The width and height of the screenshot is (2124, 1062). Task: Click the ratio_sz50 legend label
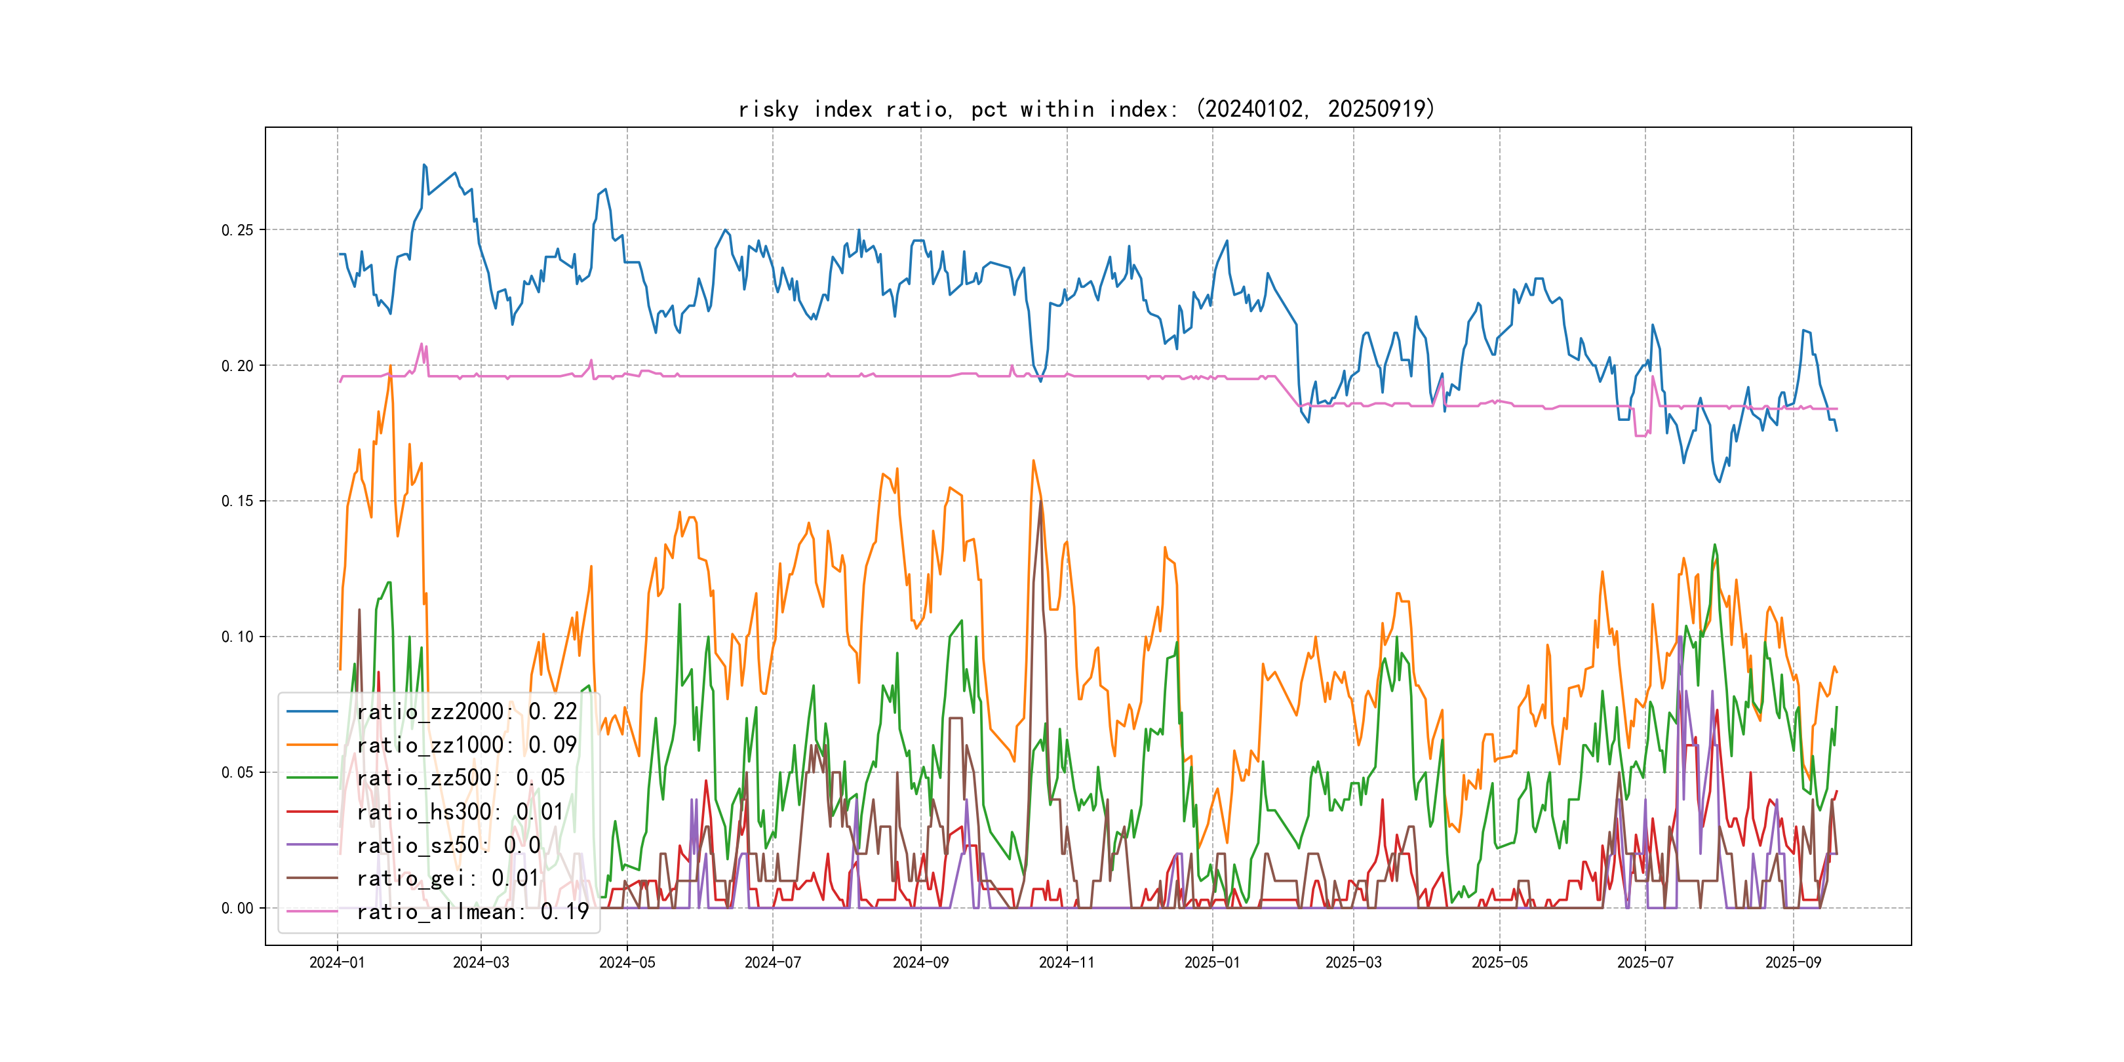tap(448, 845)
